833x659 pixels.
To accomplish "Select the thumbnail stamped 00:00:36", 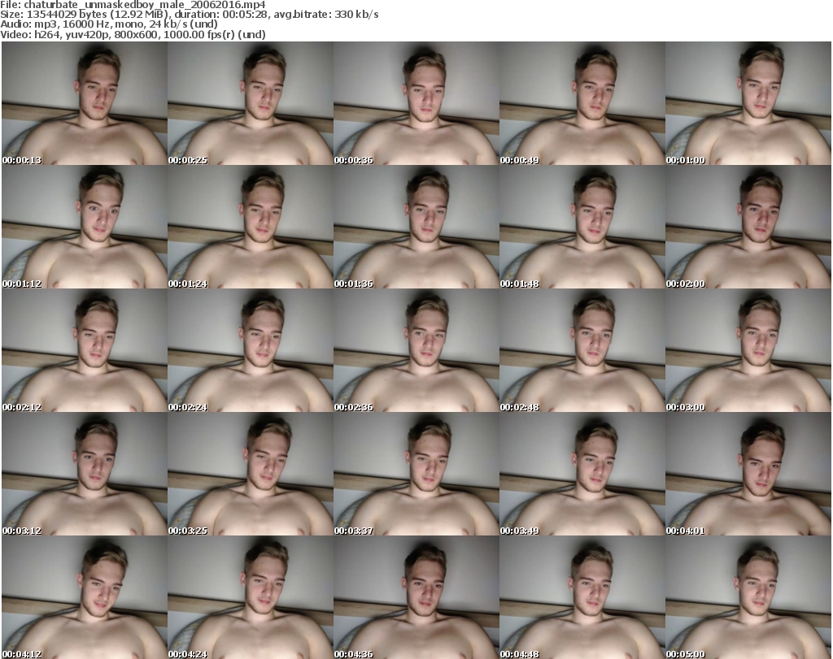I will coord(416,103).
